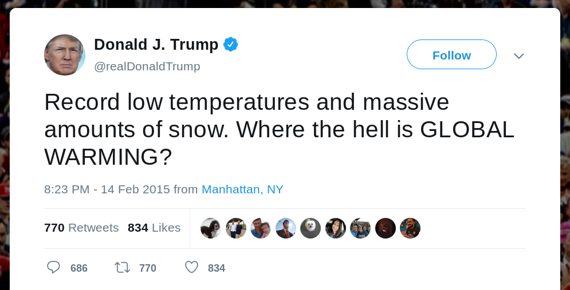This screenshot has width=570, height=290.
Task: Click the spaniel dog liker avatar
Action: [210, 228]
